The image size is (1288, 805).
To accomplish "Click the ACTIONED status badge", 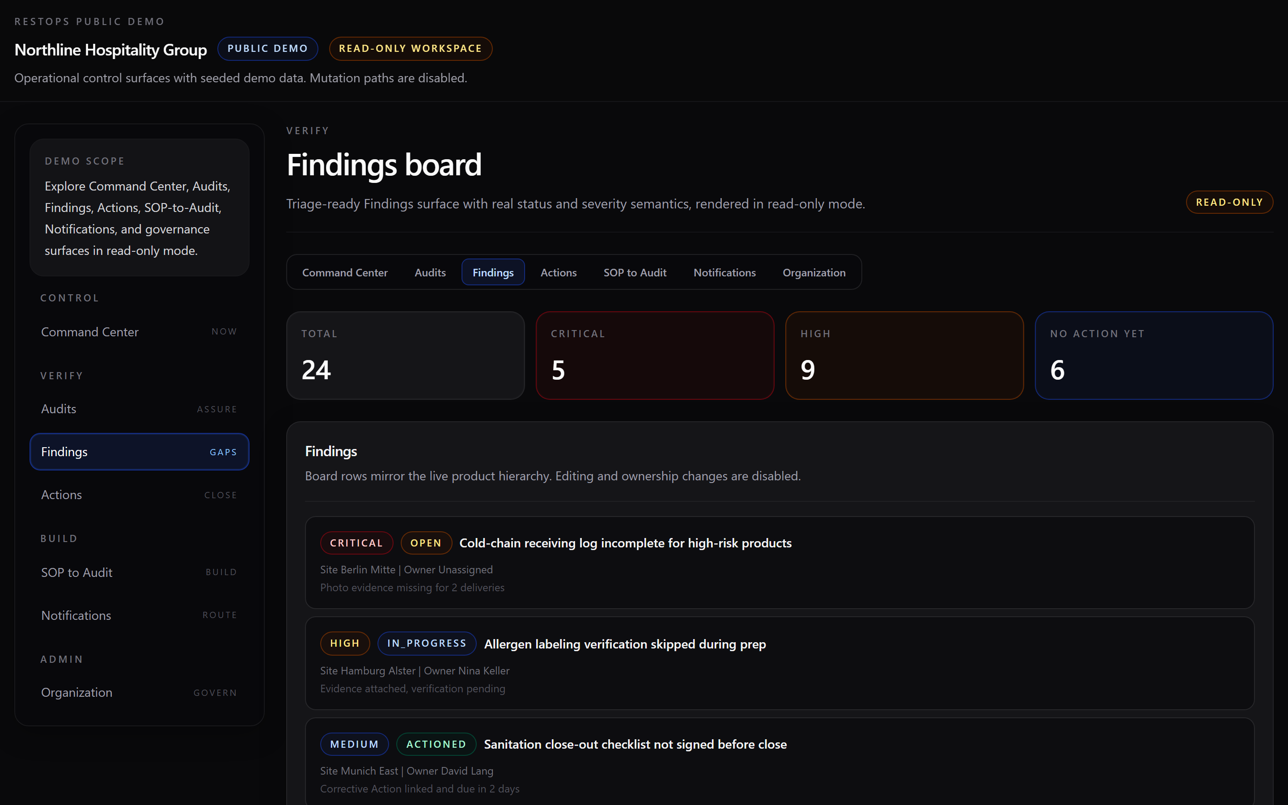I will 436,744.
